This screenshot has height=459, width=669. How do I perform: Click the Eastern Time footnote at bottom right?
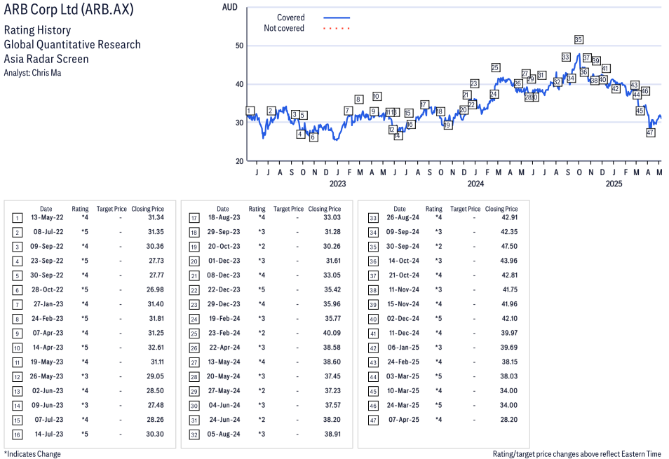[x=577, y=454]
